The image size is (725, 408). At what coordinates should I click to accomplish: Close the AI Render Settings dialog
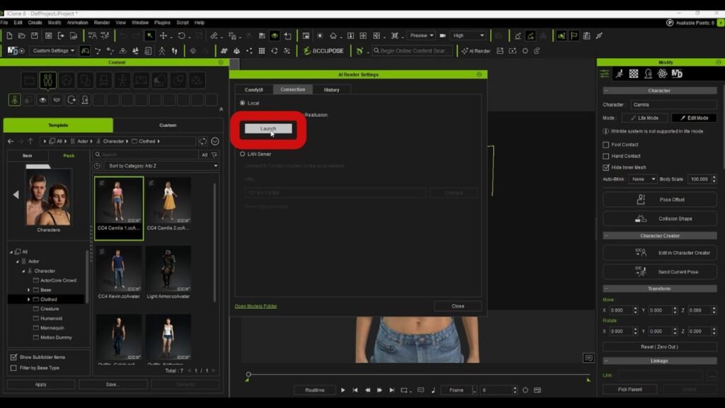458,306
